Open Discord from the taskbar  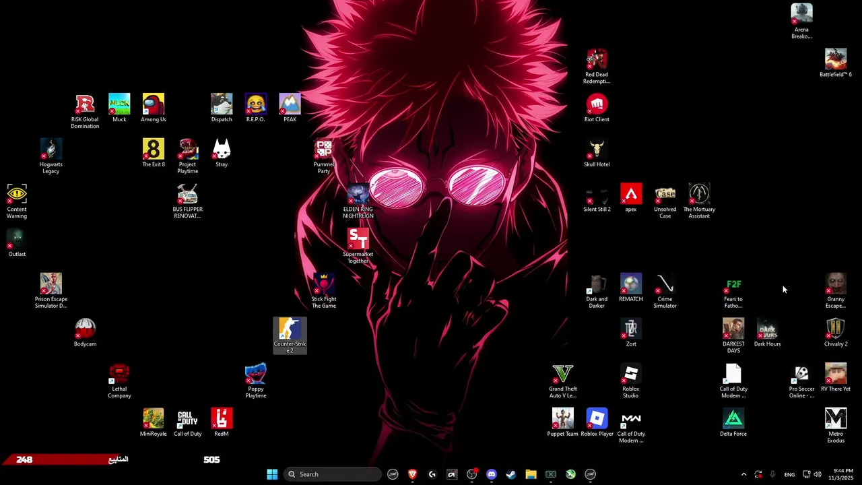[x=492, y=474]
